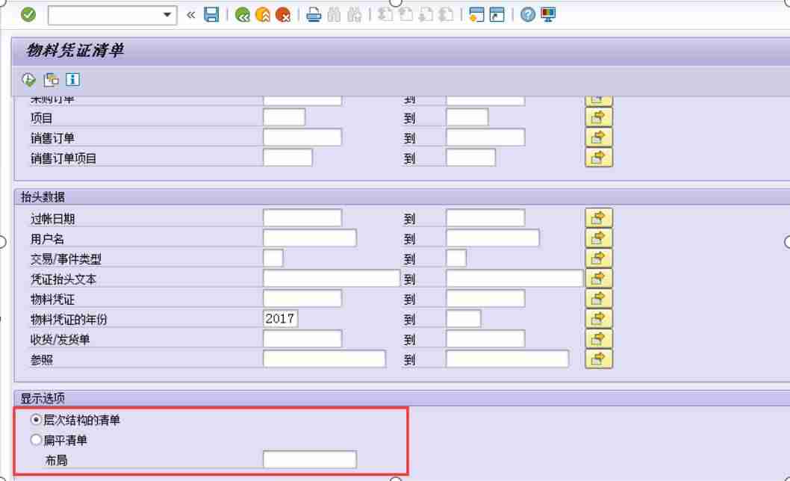Image resolution: width=790 pixels, height=481 pixels.
Task: Click the blue Information icon
Action: 72,80
